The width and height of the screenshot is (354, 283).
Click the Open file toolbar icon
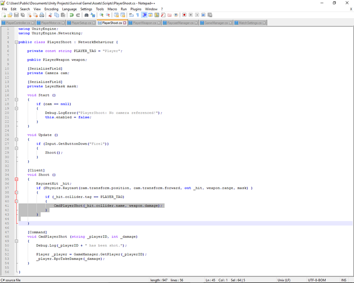tap(10, 15)
